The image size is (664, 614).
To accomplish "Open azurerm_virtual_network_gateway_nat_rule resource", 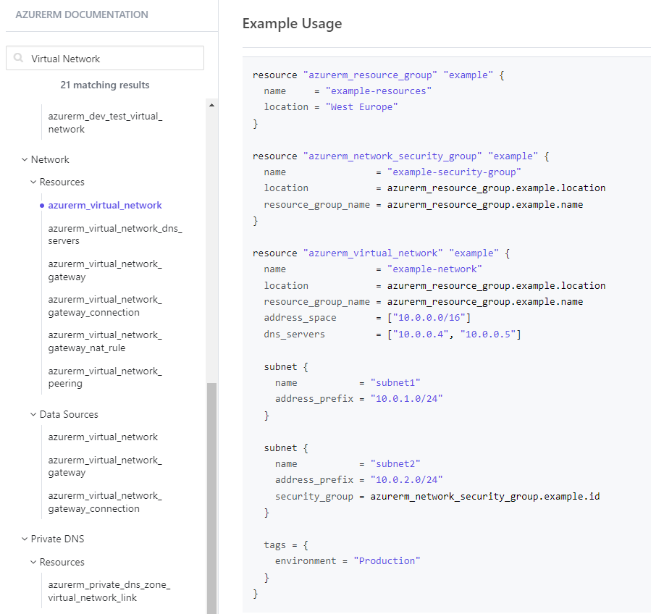I will coord(105,341).
